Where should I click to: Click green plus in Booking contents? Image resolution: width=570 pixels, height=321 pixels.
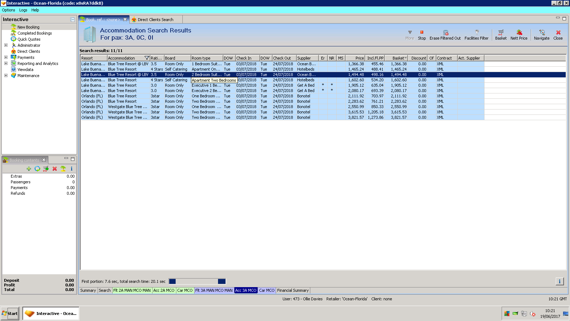click(29, 169)
